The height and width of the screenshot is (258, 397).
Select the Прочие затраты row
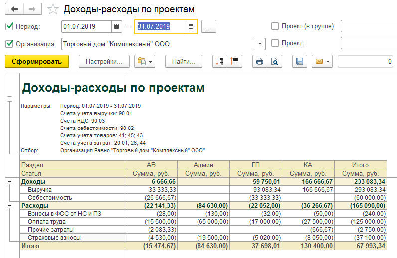[x=72, y=230]
